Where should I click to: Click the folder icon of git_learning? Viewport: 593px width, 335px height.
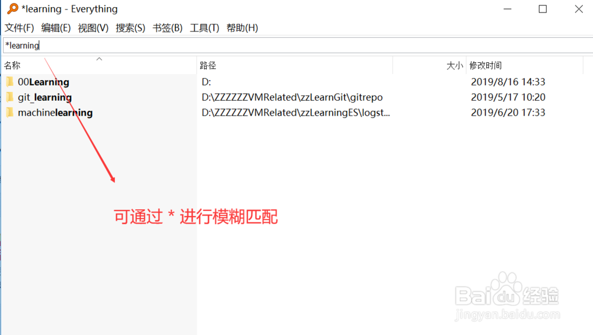click(10, 97)
